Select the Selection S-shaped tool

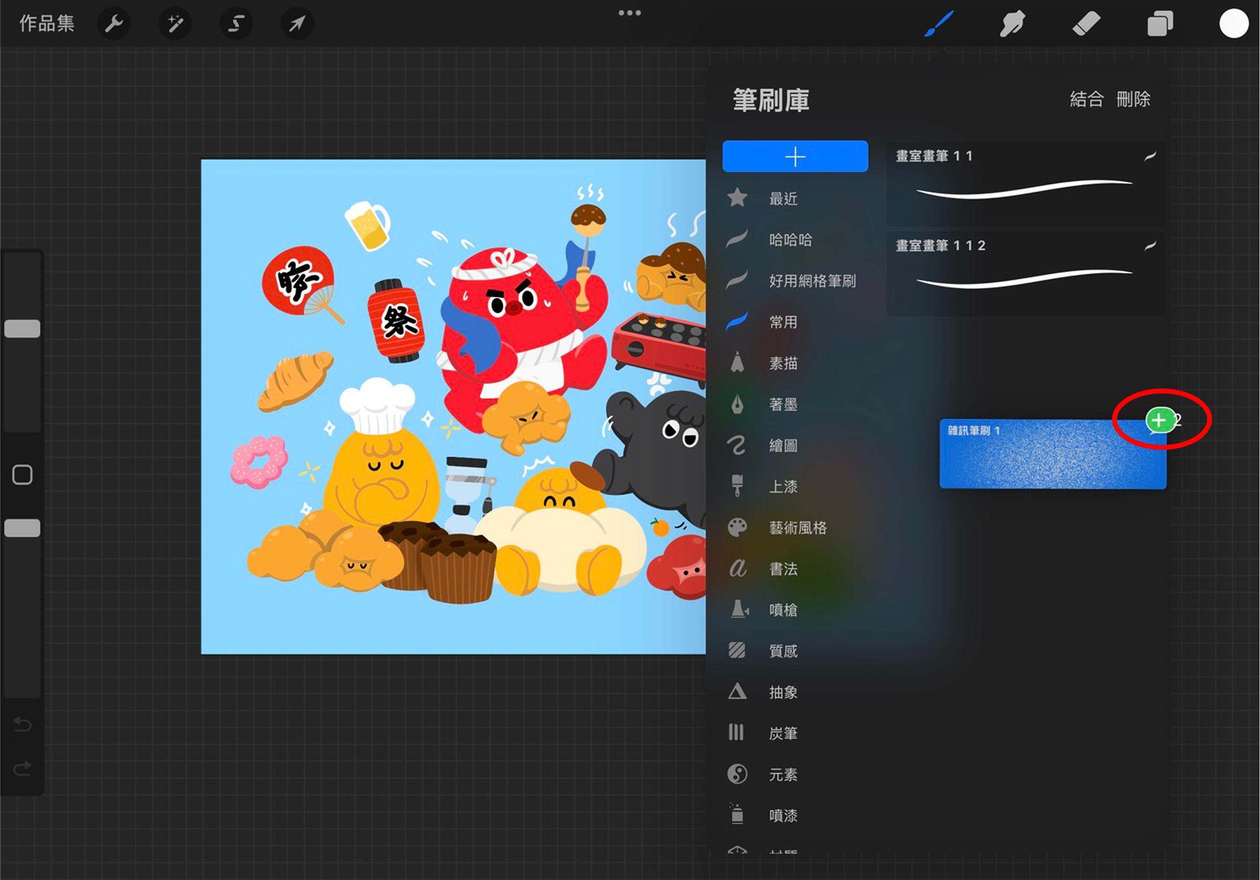click(236, 24)
